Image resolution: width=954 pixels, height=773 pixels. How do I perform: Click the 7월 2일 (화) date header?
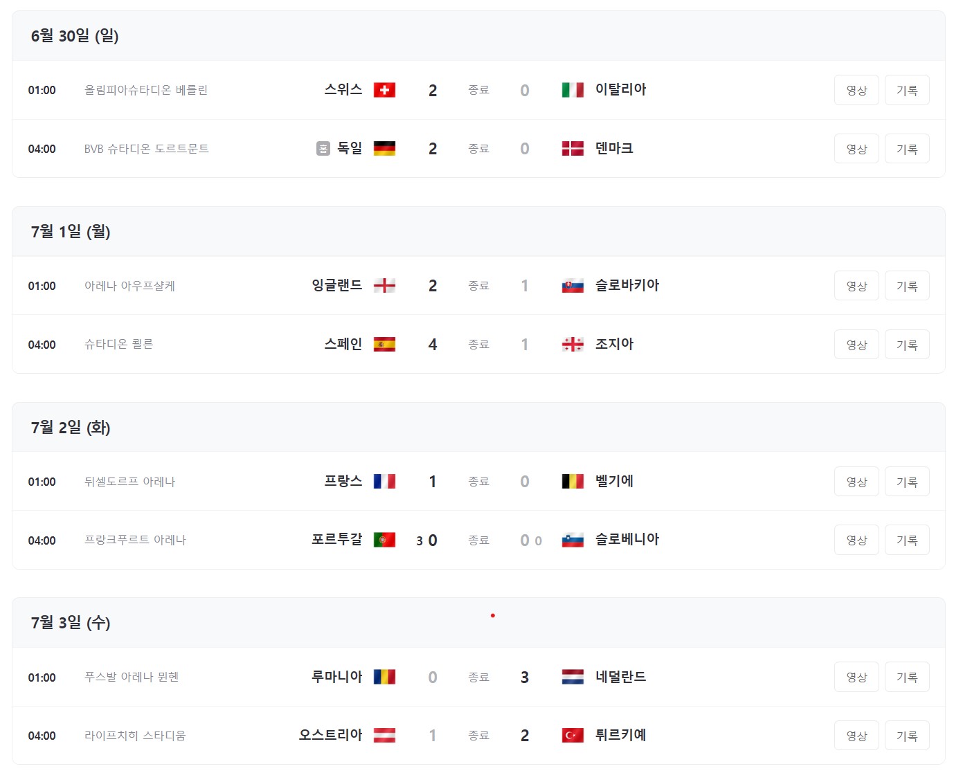[70, 427]
